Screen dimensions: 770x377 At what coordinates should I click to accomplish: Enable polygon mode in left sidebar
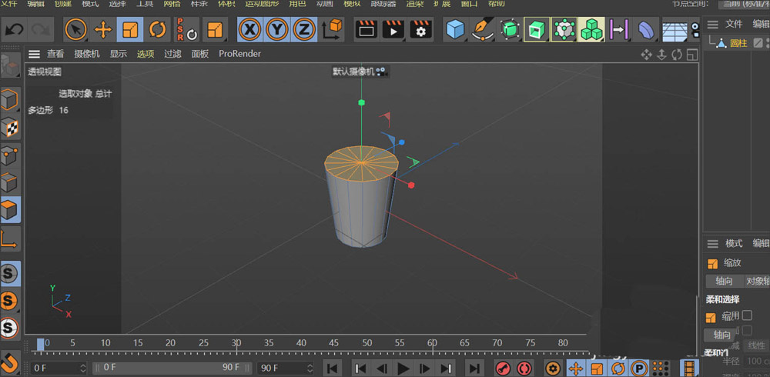coord(10,209)
